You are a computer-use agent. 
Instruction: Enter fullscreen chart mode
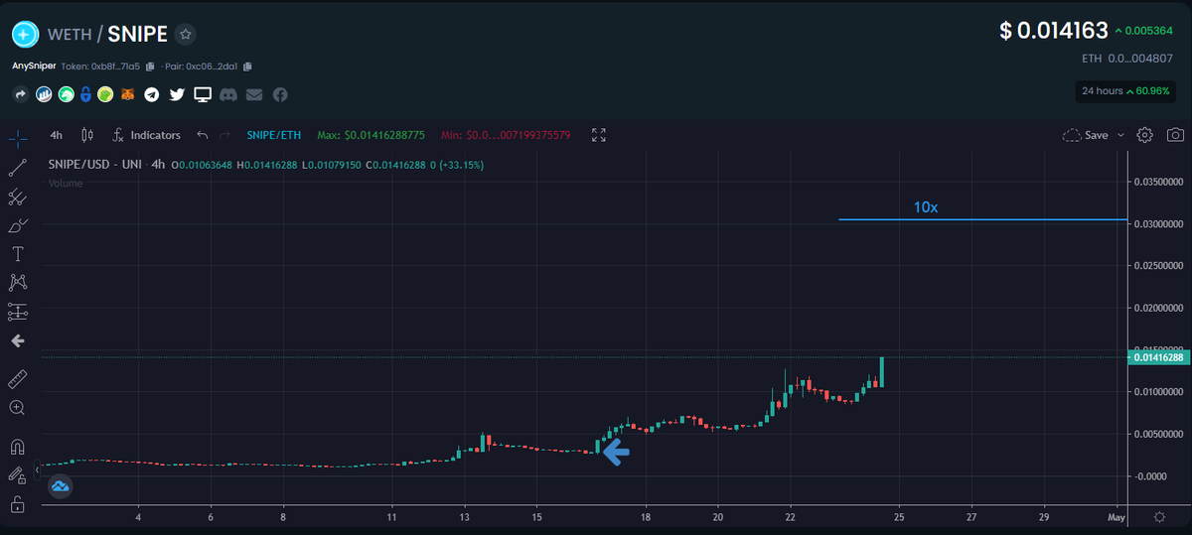pos(599,135)
